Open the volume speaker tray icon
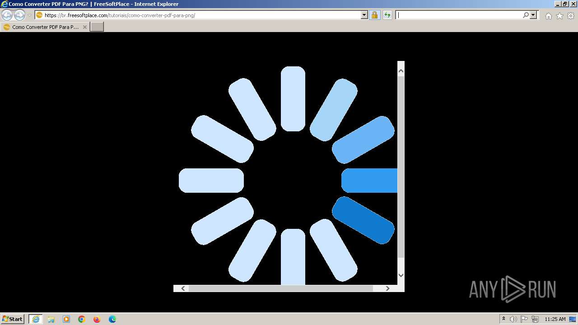 click(x=513, y=319)
